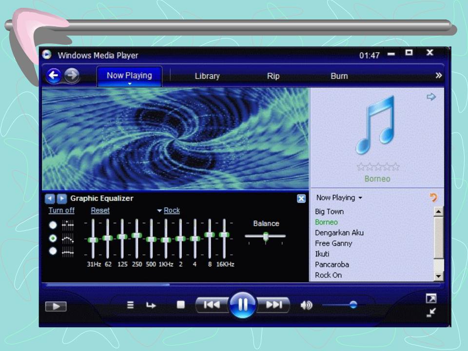Click the playlist scrollbar thumb

438,238
